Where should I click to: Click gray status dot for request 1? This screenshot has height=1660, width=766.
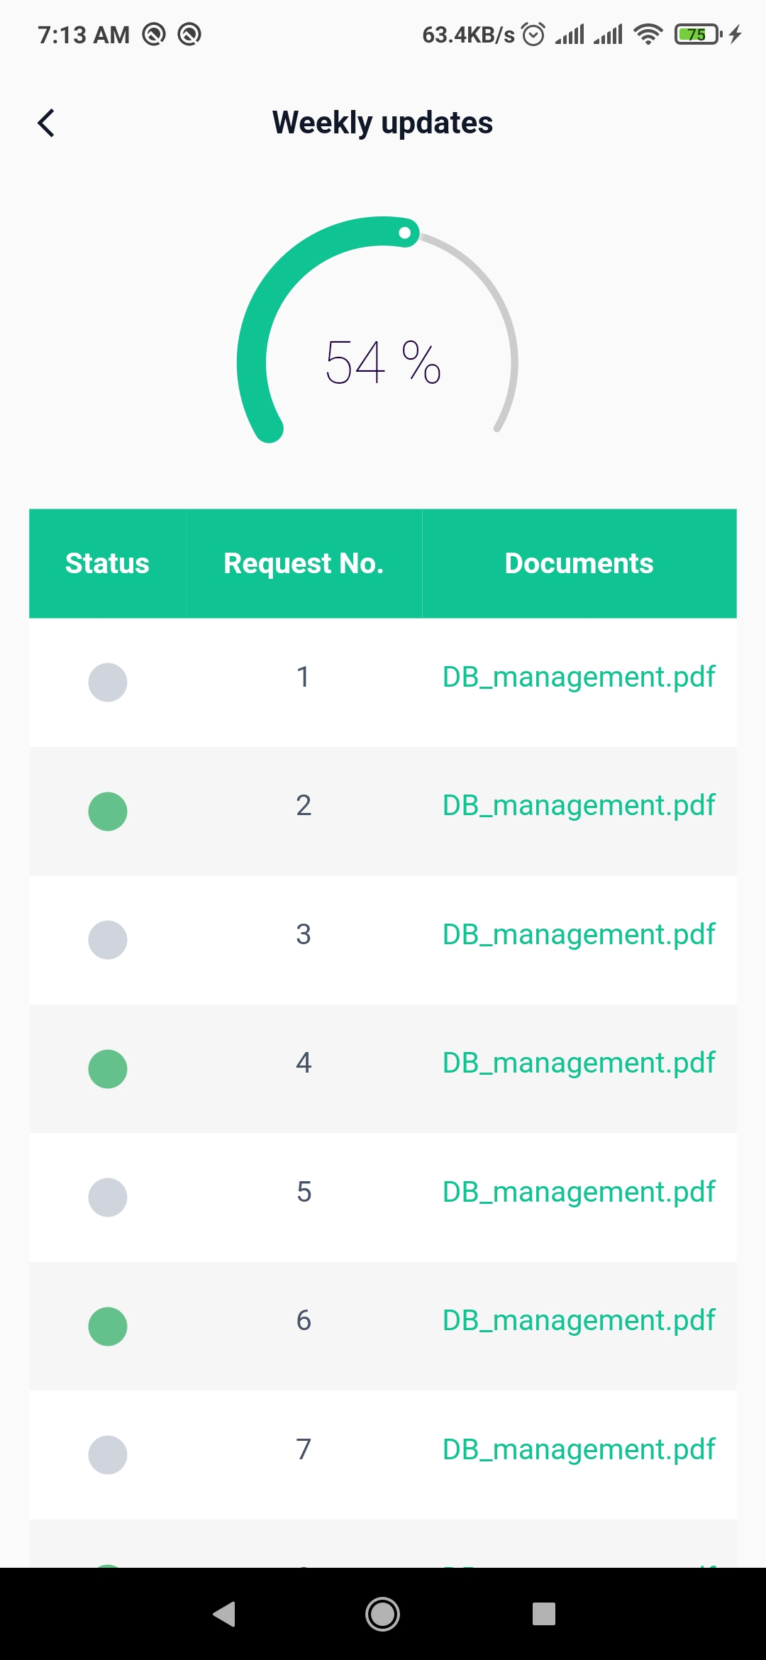pyautogui.click(x=108, y=682)
